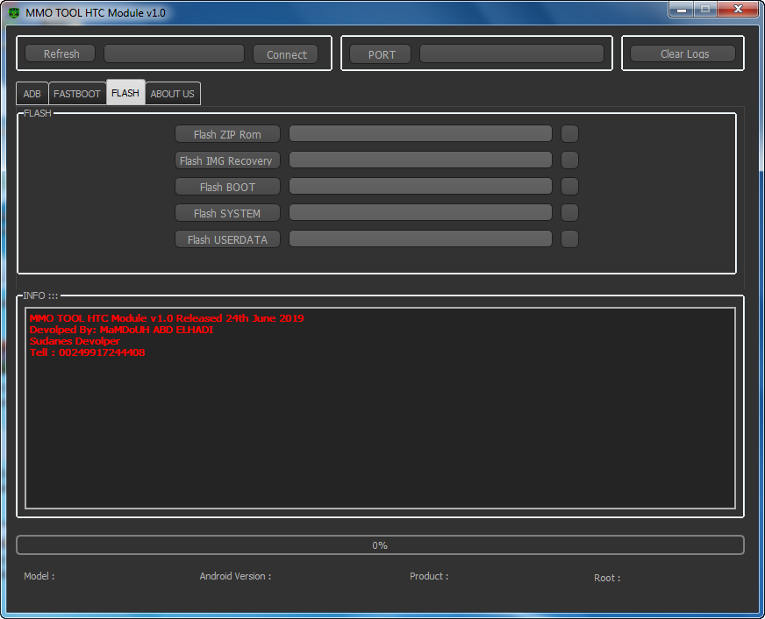Click the small browse button for ZIP Rom

pos(569,133)
